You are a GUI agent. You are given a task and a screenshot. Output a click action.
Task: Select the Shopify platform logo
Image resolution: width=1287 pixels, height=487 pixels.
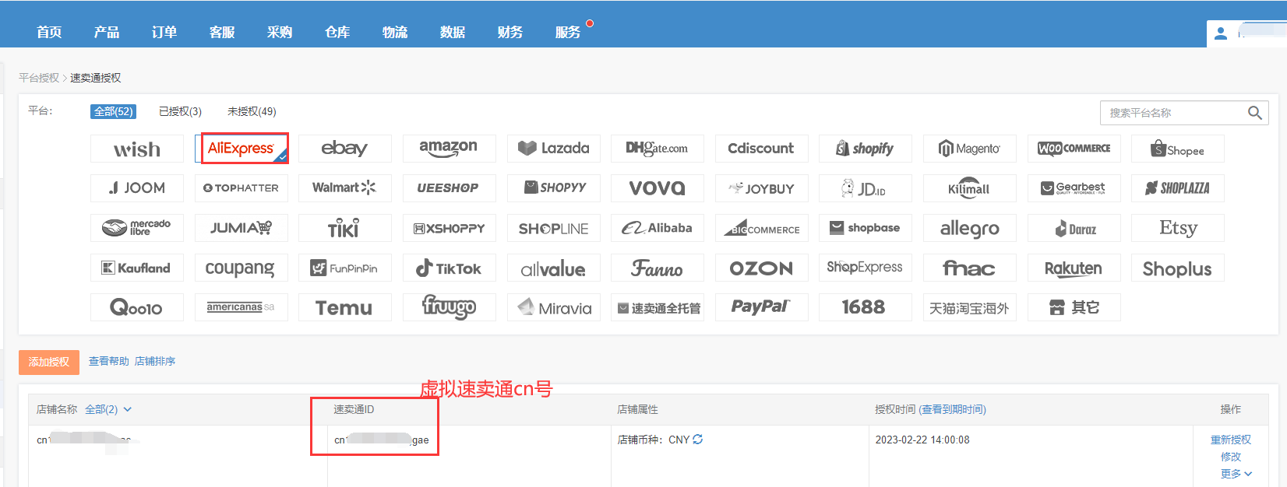point(866,149)
